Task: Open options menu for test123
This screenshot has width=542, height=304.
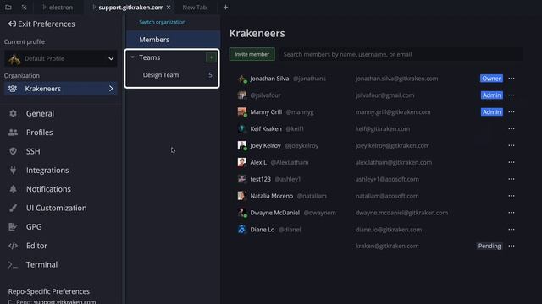Action: [512, 179]
